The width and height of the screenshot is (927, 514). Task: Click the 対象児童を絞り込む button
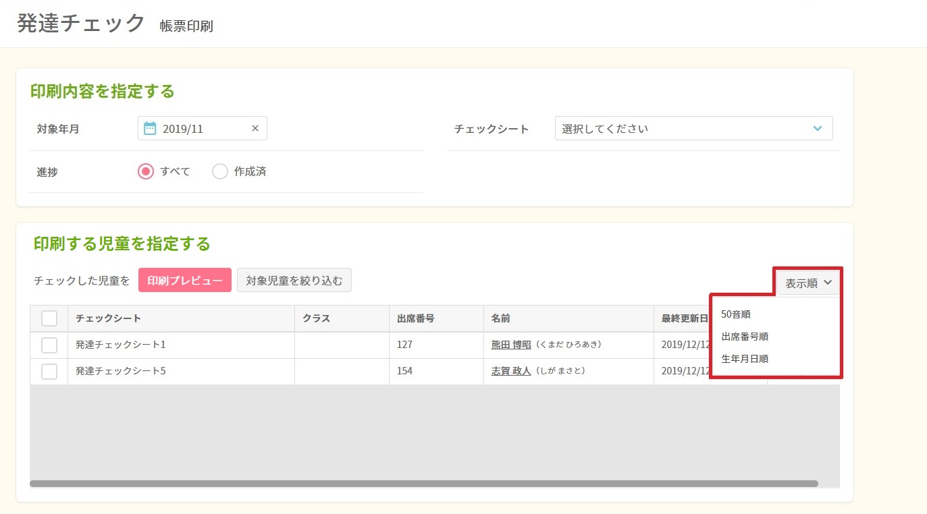tap(294, 280)
